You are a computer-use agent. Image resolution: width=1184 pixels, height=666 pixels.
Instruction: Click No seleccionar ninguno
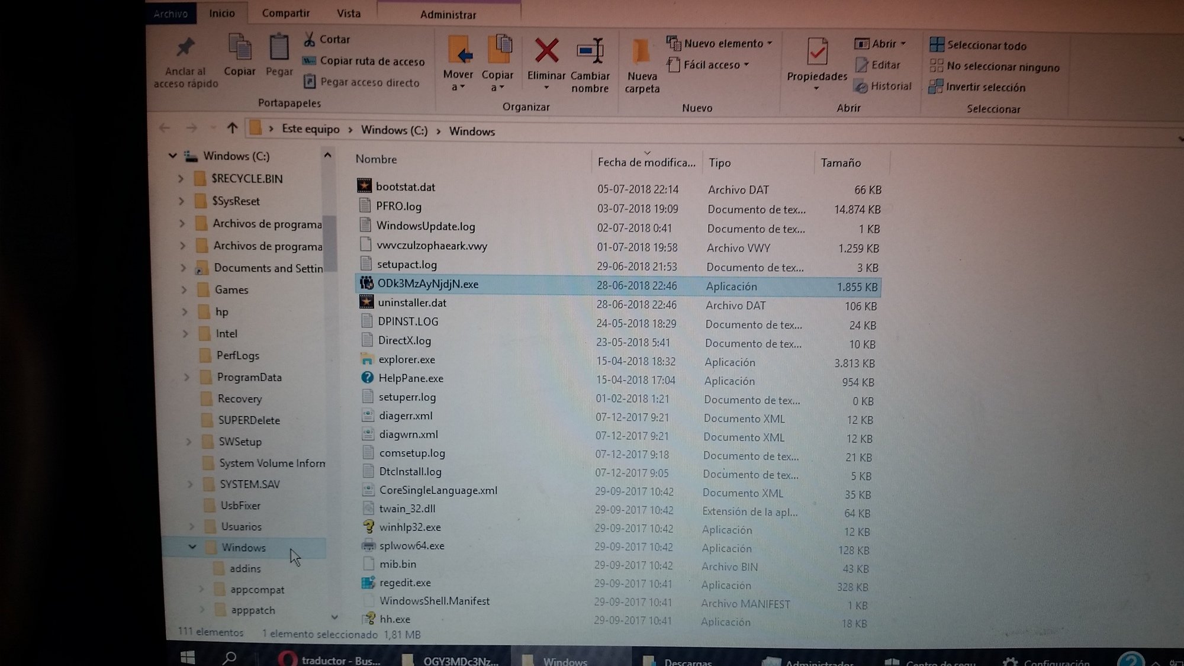[995, 66]
